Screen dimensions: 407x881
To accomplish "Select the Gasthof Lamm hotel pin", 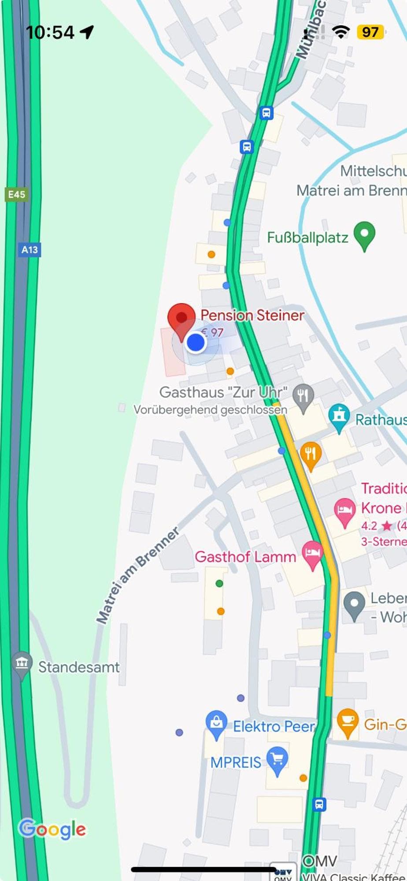I will tap(312, 555).
